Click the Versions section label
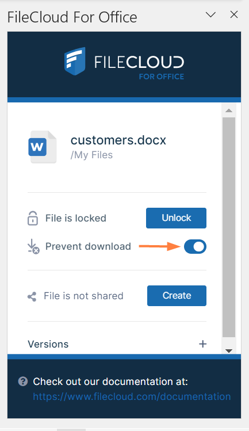Screen dimensions: 249x431 click(48, 344)
